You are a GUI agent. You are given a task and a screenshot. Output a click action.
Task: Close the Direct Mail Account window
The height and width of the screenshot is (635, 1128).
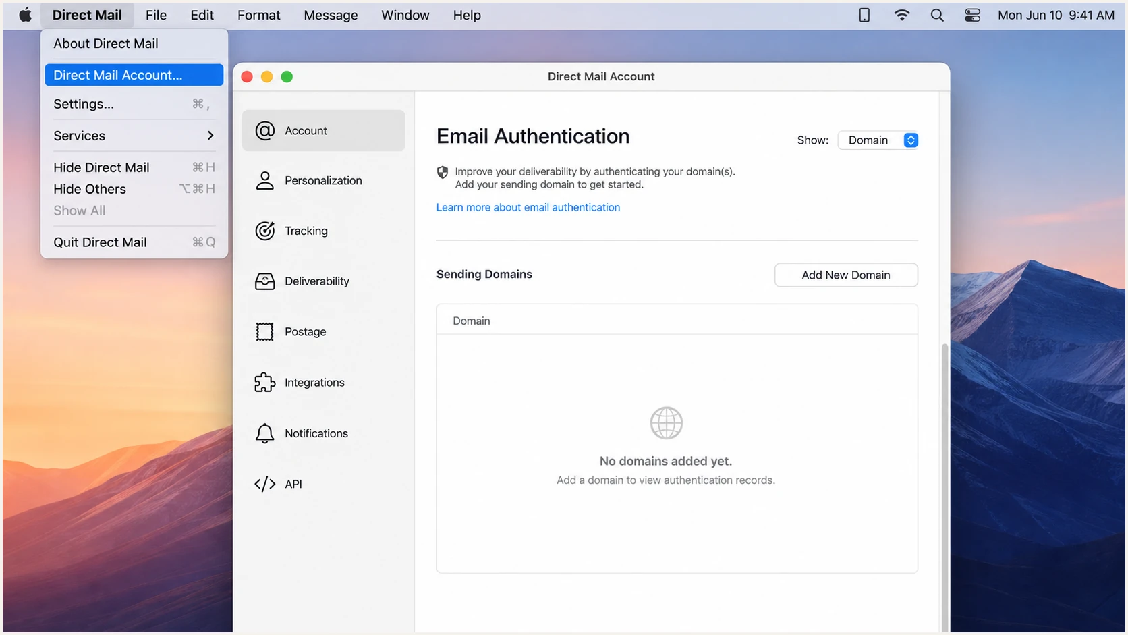click(x=247, y=77)
